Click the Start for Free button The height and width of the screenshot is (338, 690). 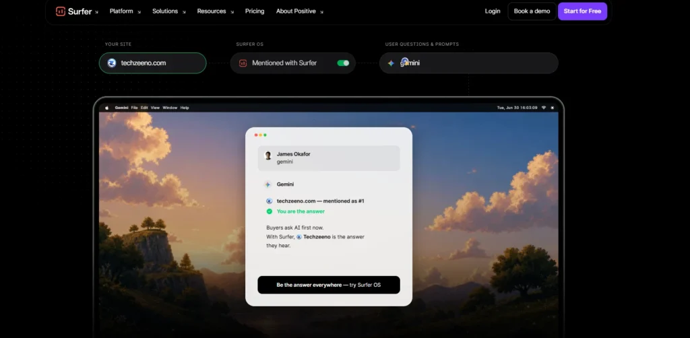(582, 11)
